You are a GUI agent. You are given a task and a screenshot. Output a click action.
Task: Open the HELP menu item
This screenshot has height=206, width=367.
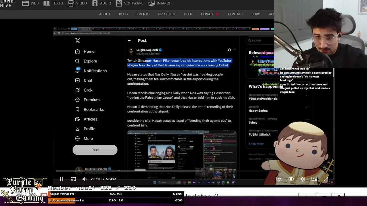[x=188, y=14]
